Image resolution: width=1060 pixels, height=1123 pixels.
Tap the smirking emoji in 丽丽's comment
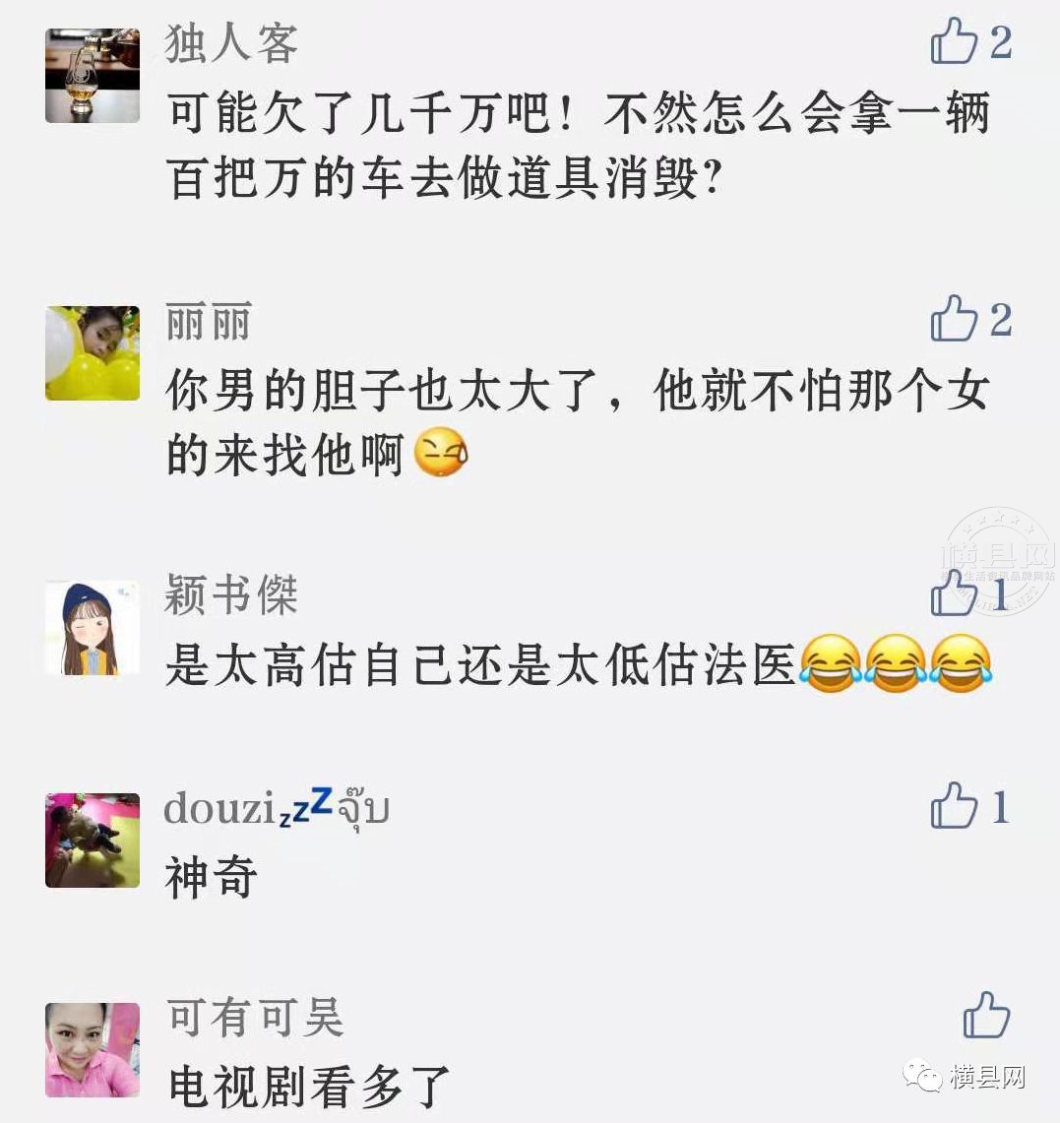tap(442, 452)
